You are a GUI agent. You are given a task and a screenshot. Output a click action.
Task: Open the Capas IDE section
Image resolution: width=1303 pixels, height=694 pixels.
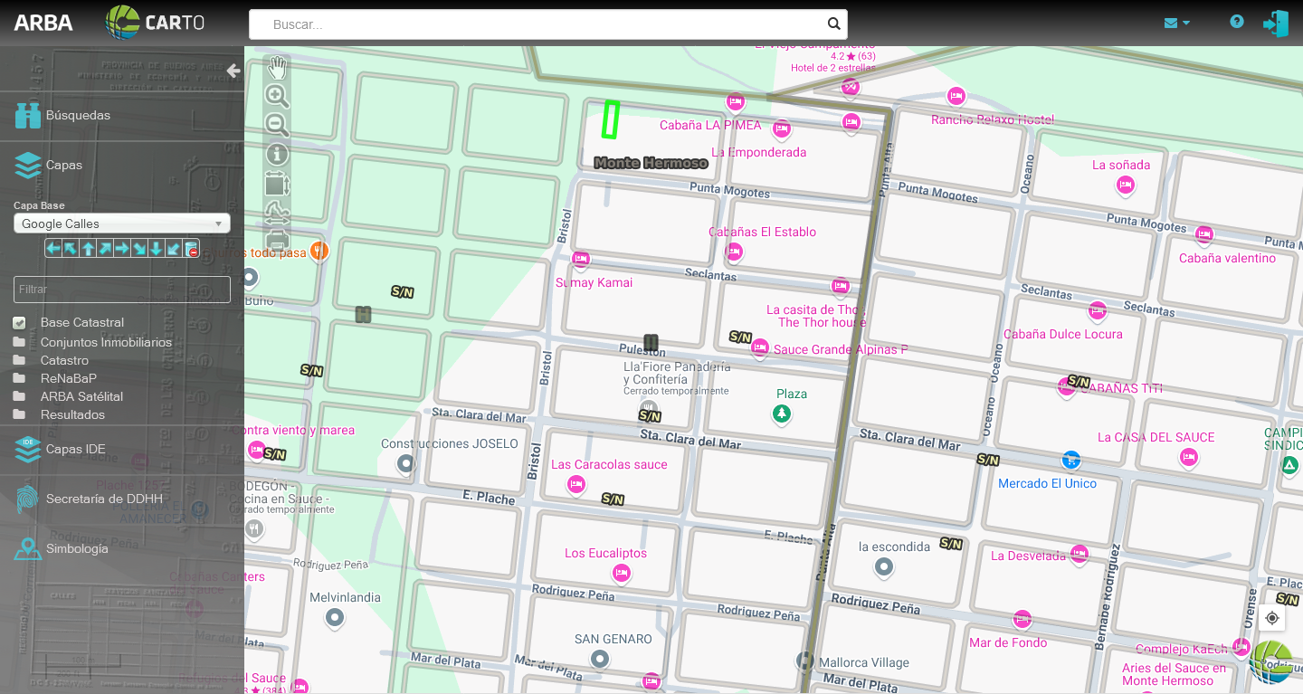tap(76, 450)
